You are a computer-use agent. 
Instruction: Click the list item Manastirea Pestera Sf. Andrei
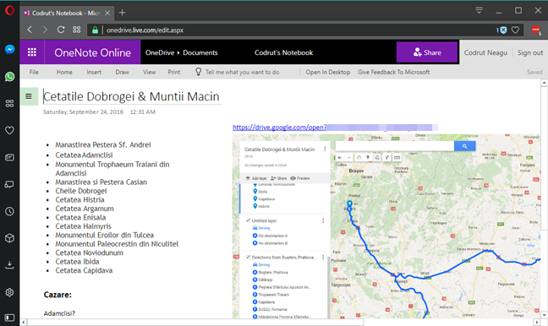tap(103, 144)
